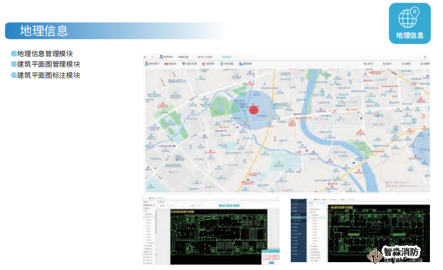443x270 pixels.
Task: Select the highlighted tab in map window header
Action: (x=229, y=58)
